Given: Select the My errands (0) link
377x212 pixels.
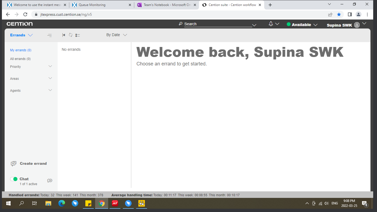Looking at the screenshot, I should 21,50.
